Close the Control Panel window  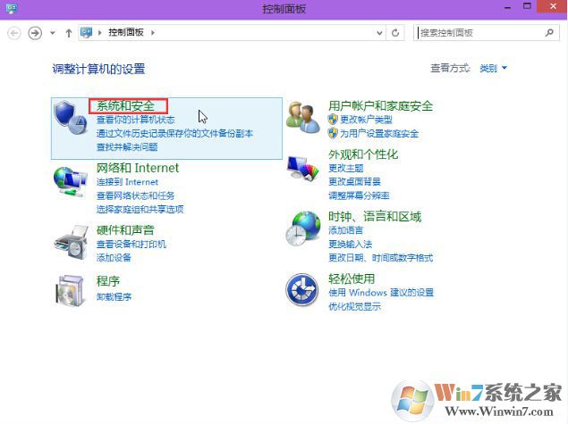click(553, 6)
